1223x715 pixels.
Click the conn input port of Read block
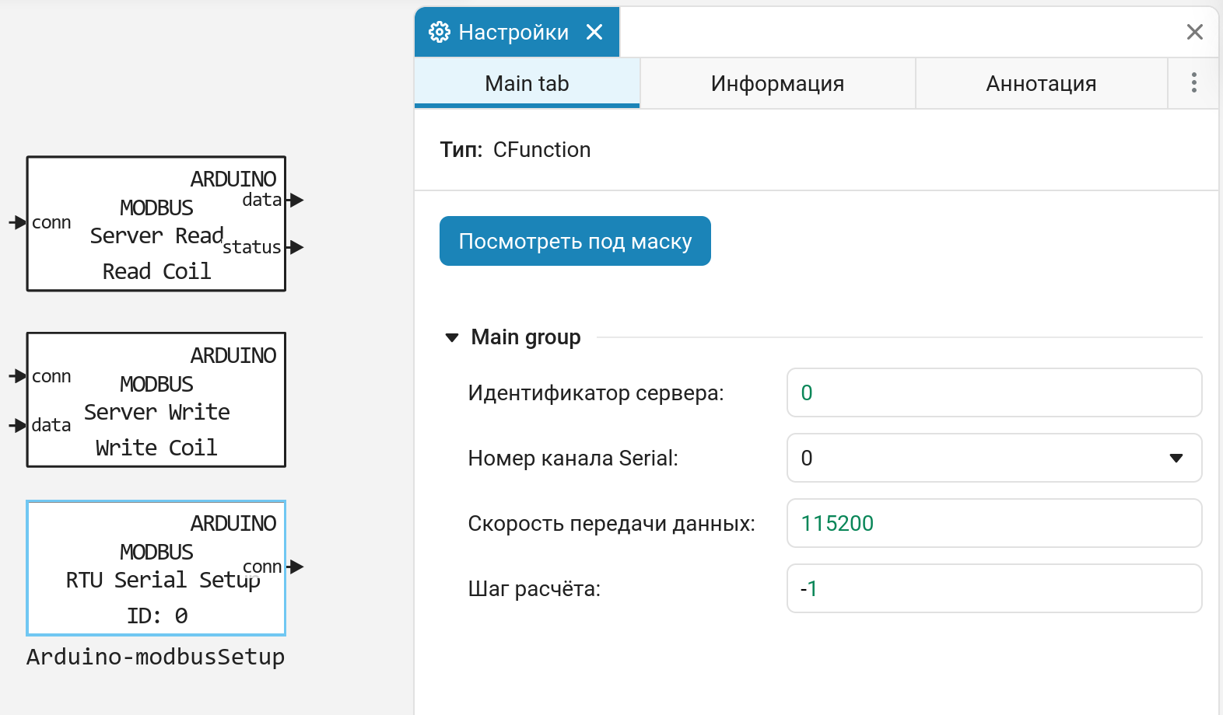pos(18,222)
